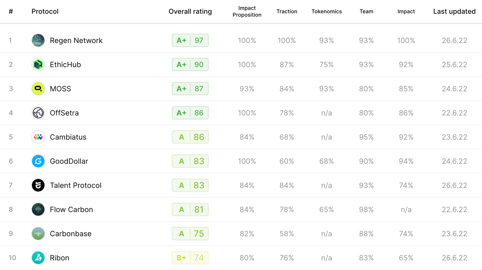Screen dimensions: 482x270
Task: Click the Protocol column header
Action: (45, 11)
